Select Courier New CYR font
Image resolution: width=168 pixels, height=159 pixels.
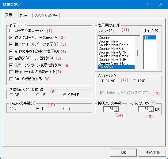(116, 52)
